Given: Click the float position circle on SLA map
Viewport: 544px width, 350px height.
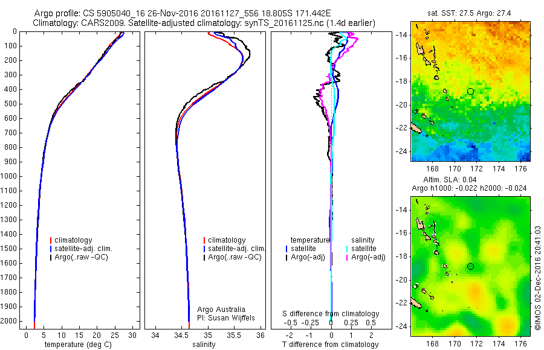Looking at the screenshot, I should pos(470,266).
